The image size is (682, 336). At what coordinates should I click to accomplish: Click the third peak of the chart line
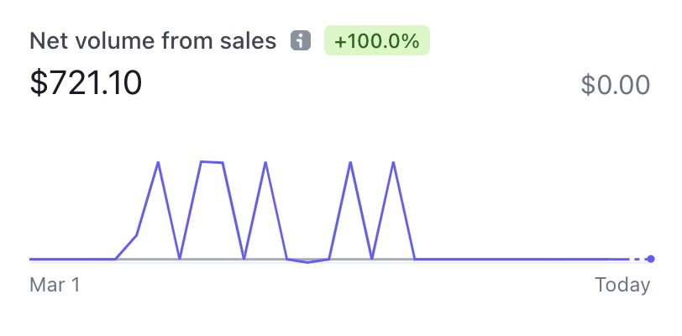tap(265, 162)
